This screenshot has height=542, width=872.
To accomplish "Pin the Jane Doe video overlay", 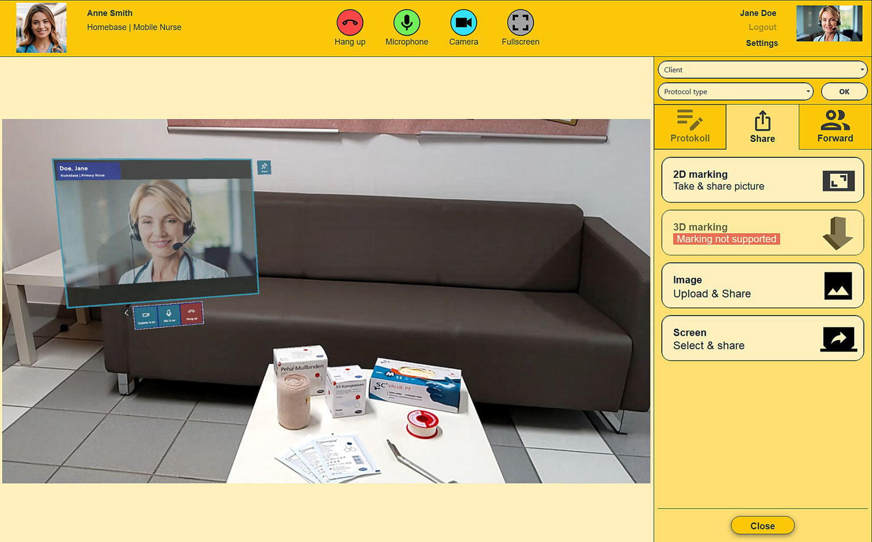I will click(264, 167).
